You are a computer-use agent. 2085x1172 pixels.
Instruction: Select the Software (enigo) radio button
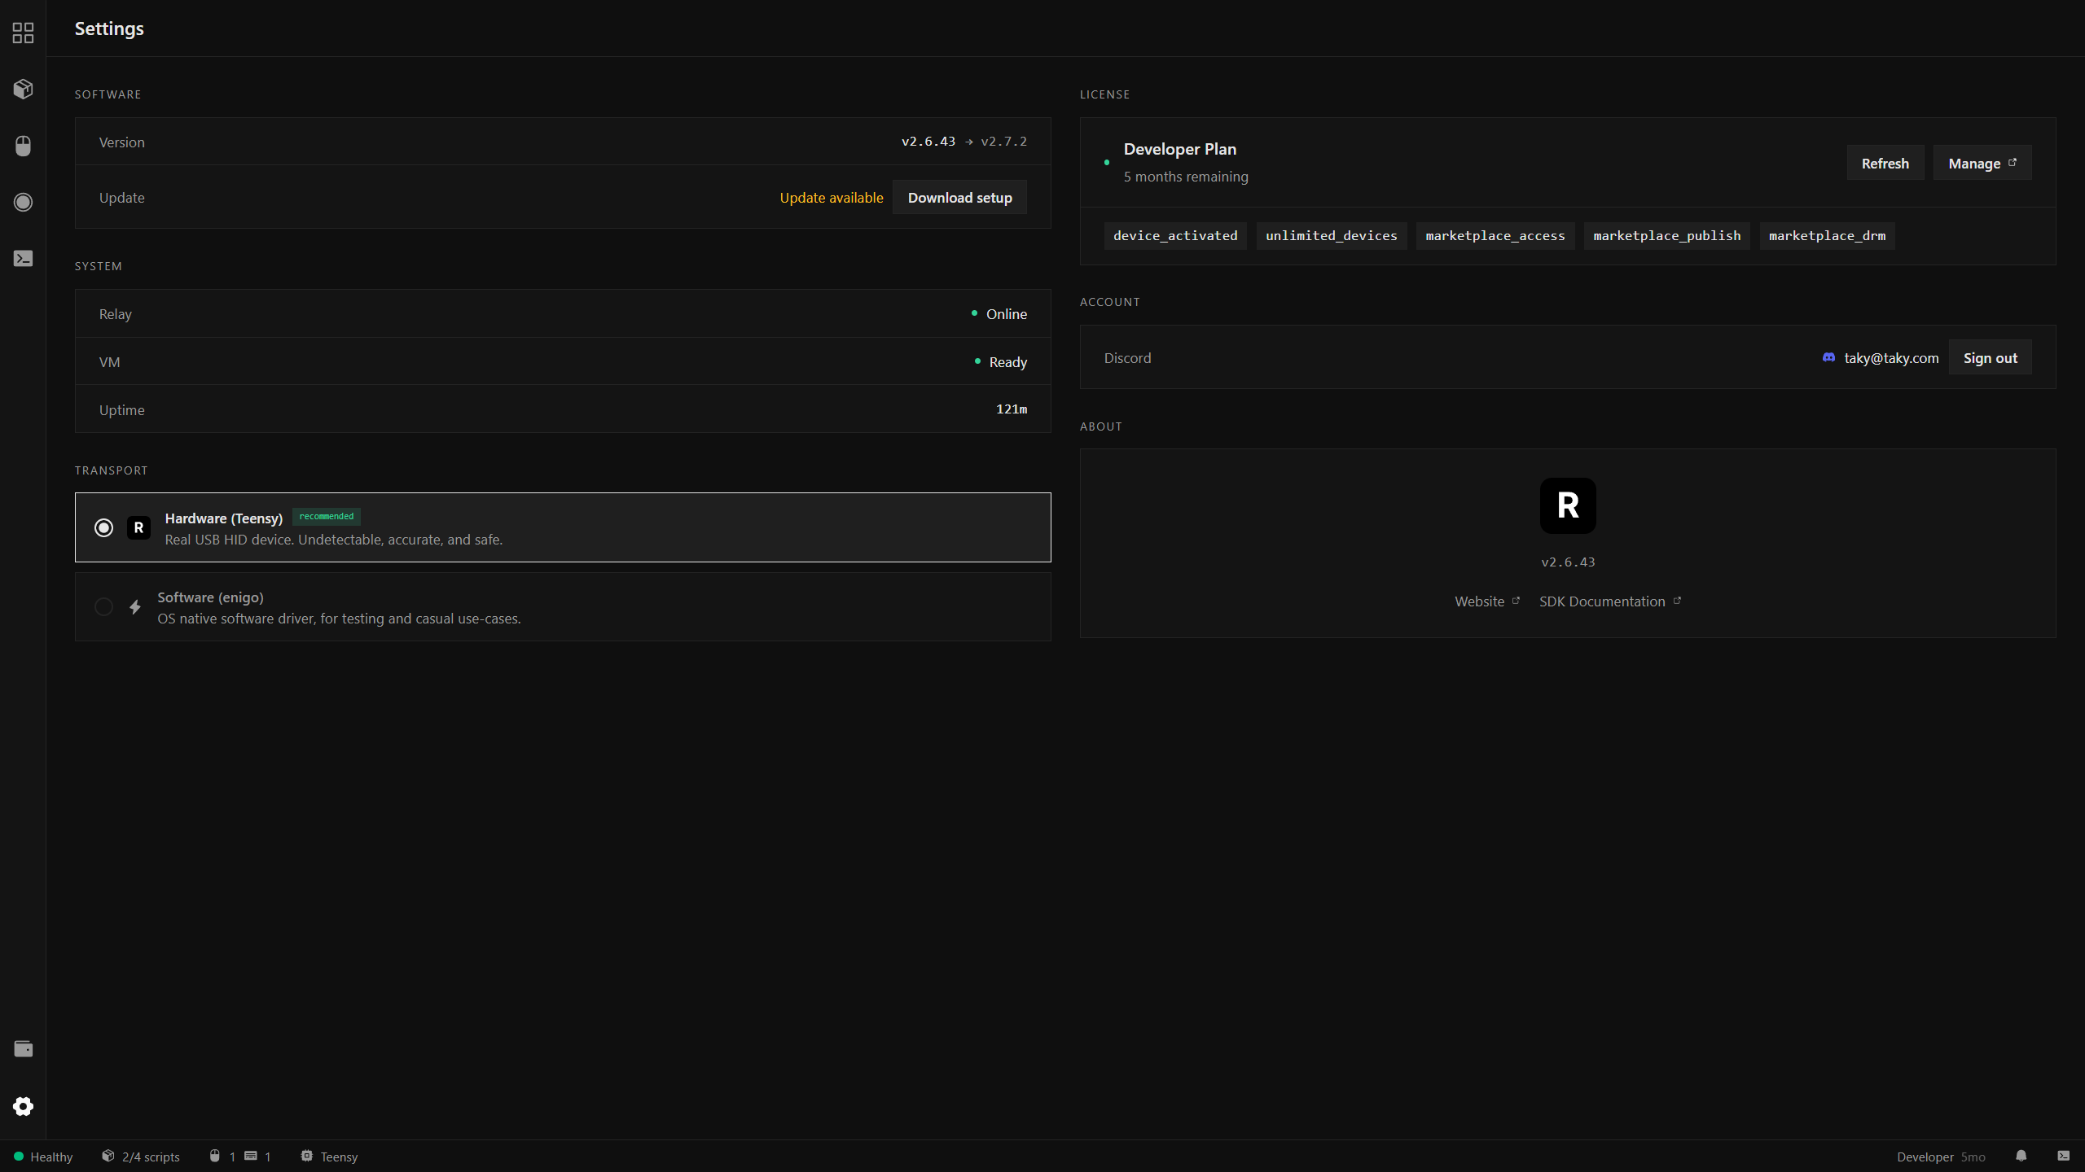point(103,607)
